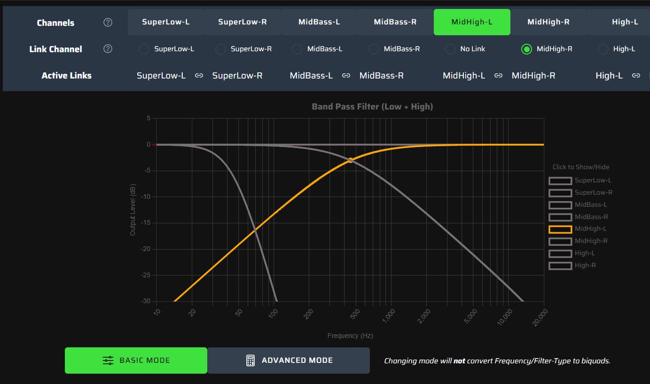Select the MidHigh-R channel tab
Image resolution: width=650 pixels, height=384 pixels.
click(548, 22)
